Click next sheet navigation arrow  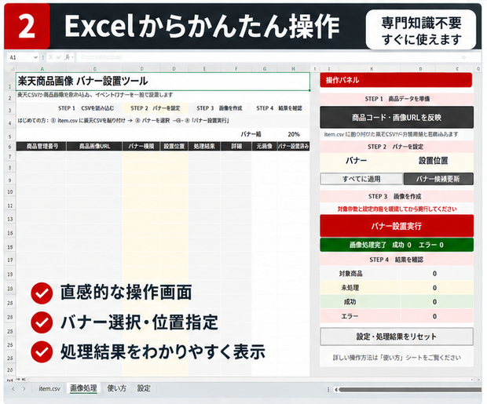[24, 389]
